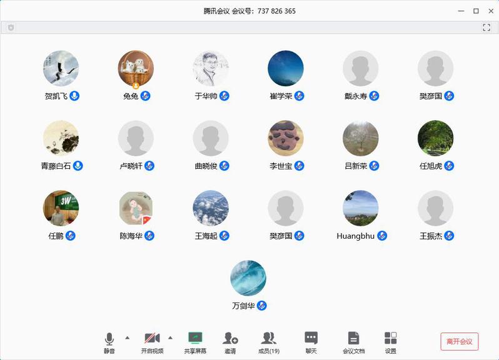Viewport: 499px width, 360px height.
Task: Click the microphone icon next to 吕新荣
Action: coord(374,166)
